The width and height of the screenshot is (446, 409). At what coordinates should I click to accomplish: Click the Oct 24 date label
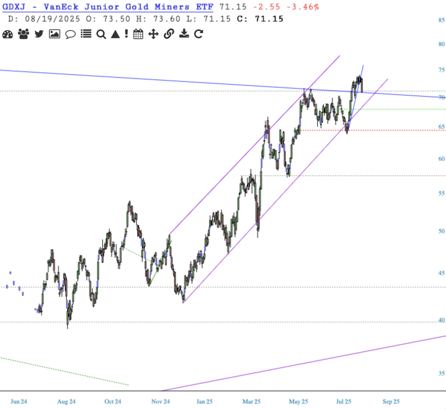[113, 402]
